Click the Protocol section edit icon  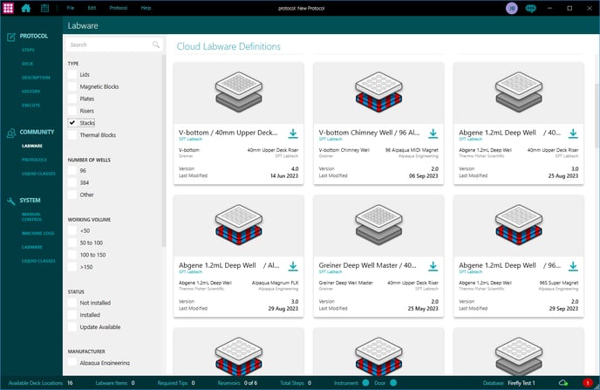click(x=10, y=37)
